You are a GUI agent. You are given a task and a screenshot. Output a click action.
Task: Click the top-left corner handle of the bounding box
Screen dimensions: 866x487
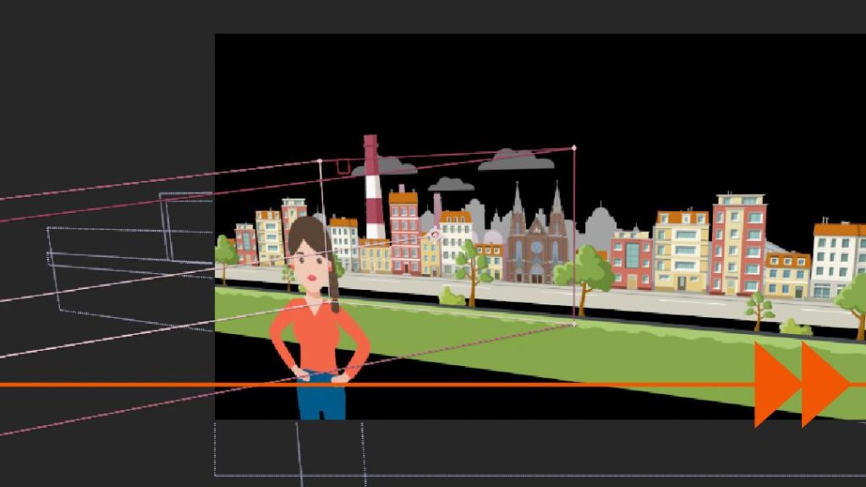(320, 161)
